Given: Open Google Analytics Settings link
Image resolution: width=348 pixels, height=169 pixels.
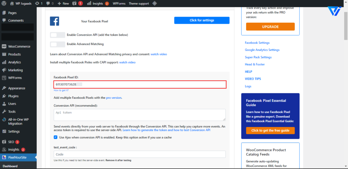Looking at the screenshot, I should point(262,50).
